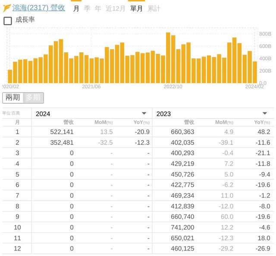Click the last chart bar at 2024/02
276x256 pixels.
pos(255,72)
